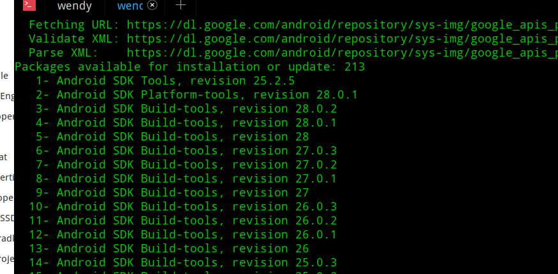Click Build-tools revision 25.0.3 line
This screenshot has height=274, width=558.
(183, 263)
